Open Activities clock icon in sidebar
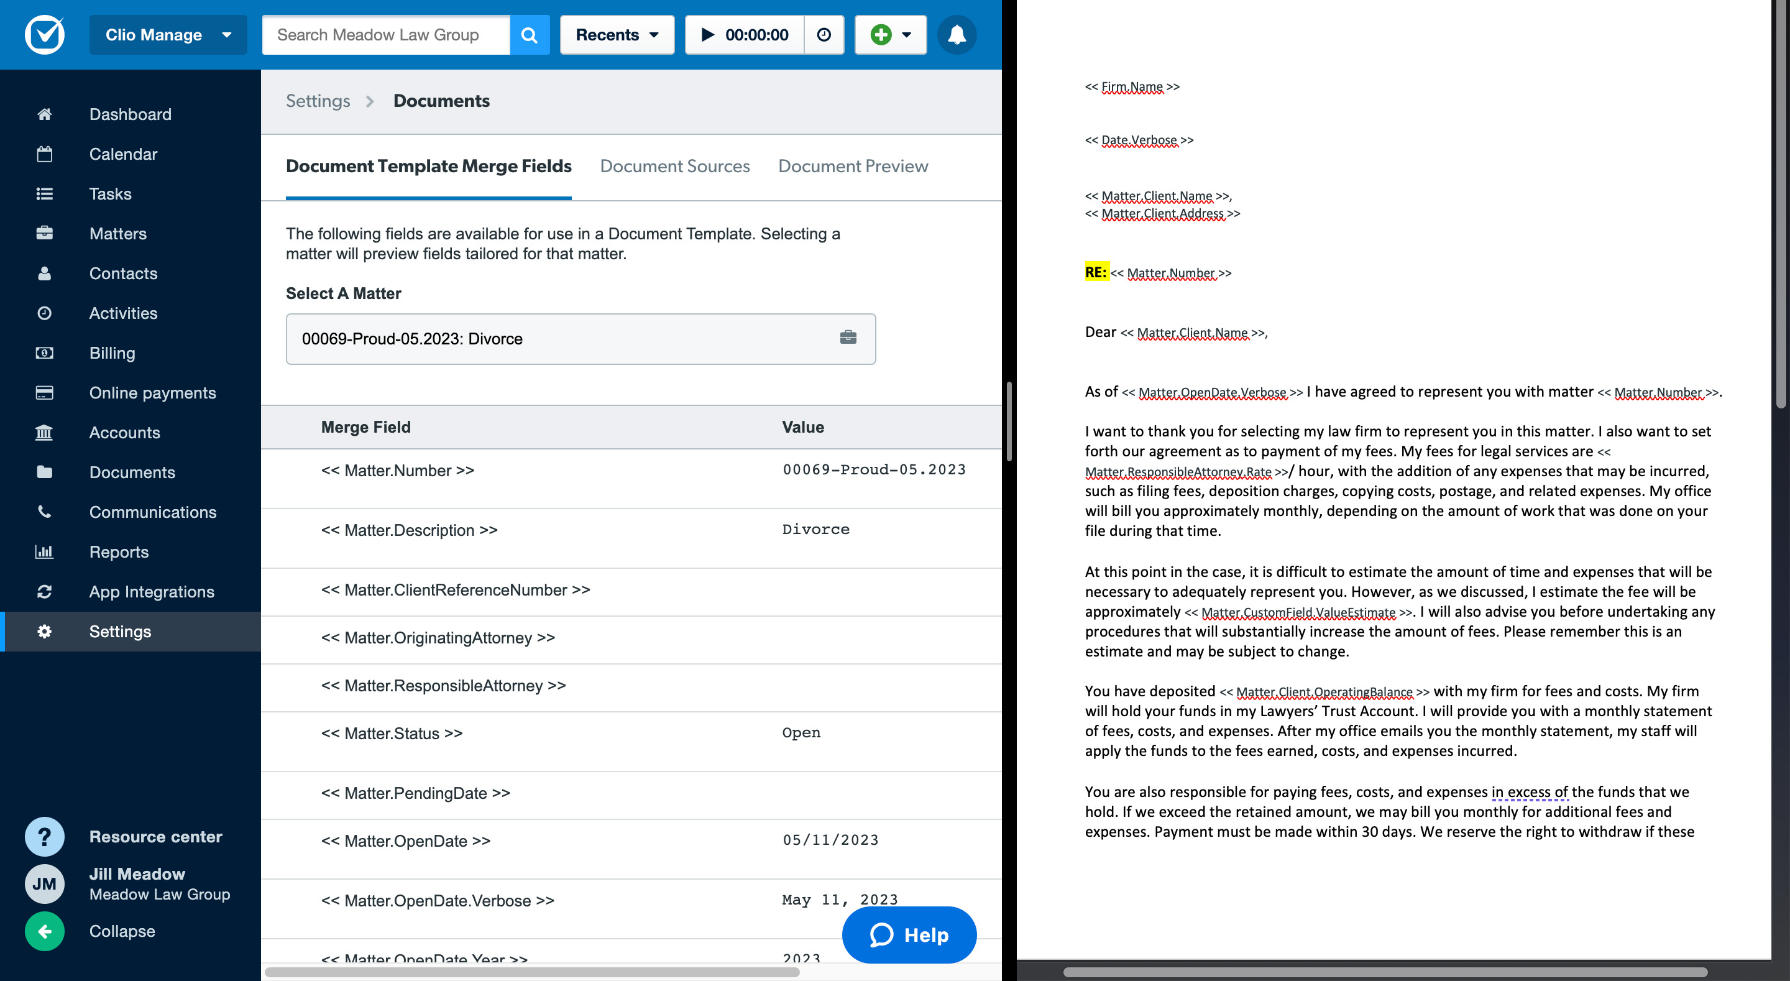The height and width of the screenshot is (981, 1790). click(x=45, y=313)
